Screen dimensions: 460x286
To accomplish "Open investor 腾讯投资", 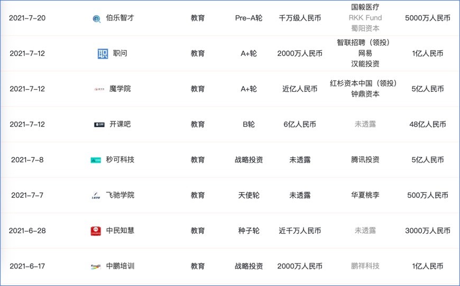I will 365,160.
